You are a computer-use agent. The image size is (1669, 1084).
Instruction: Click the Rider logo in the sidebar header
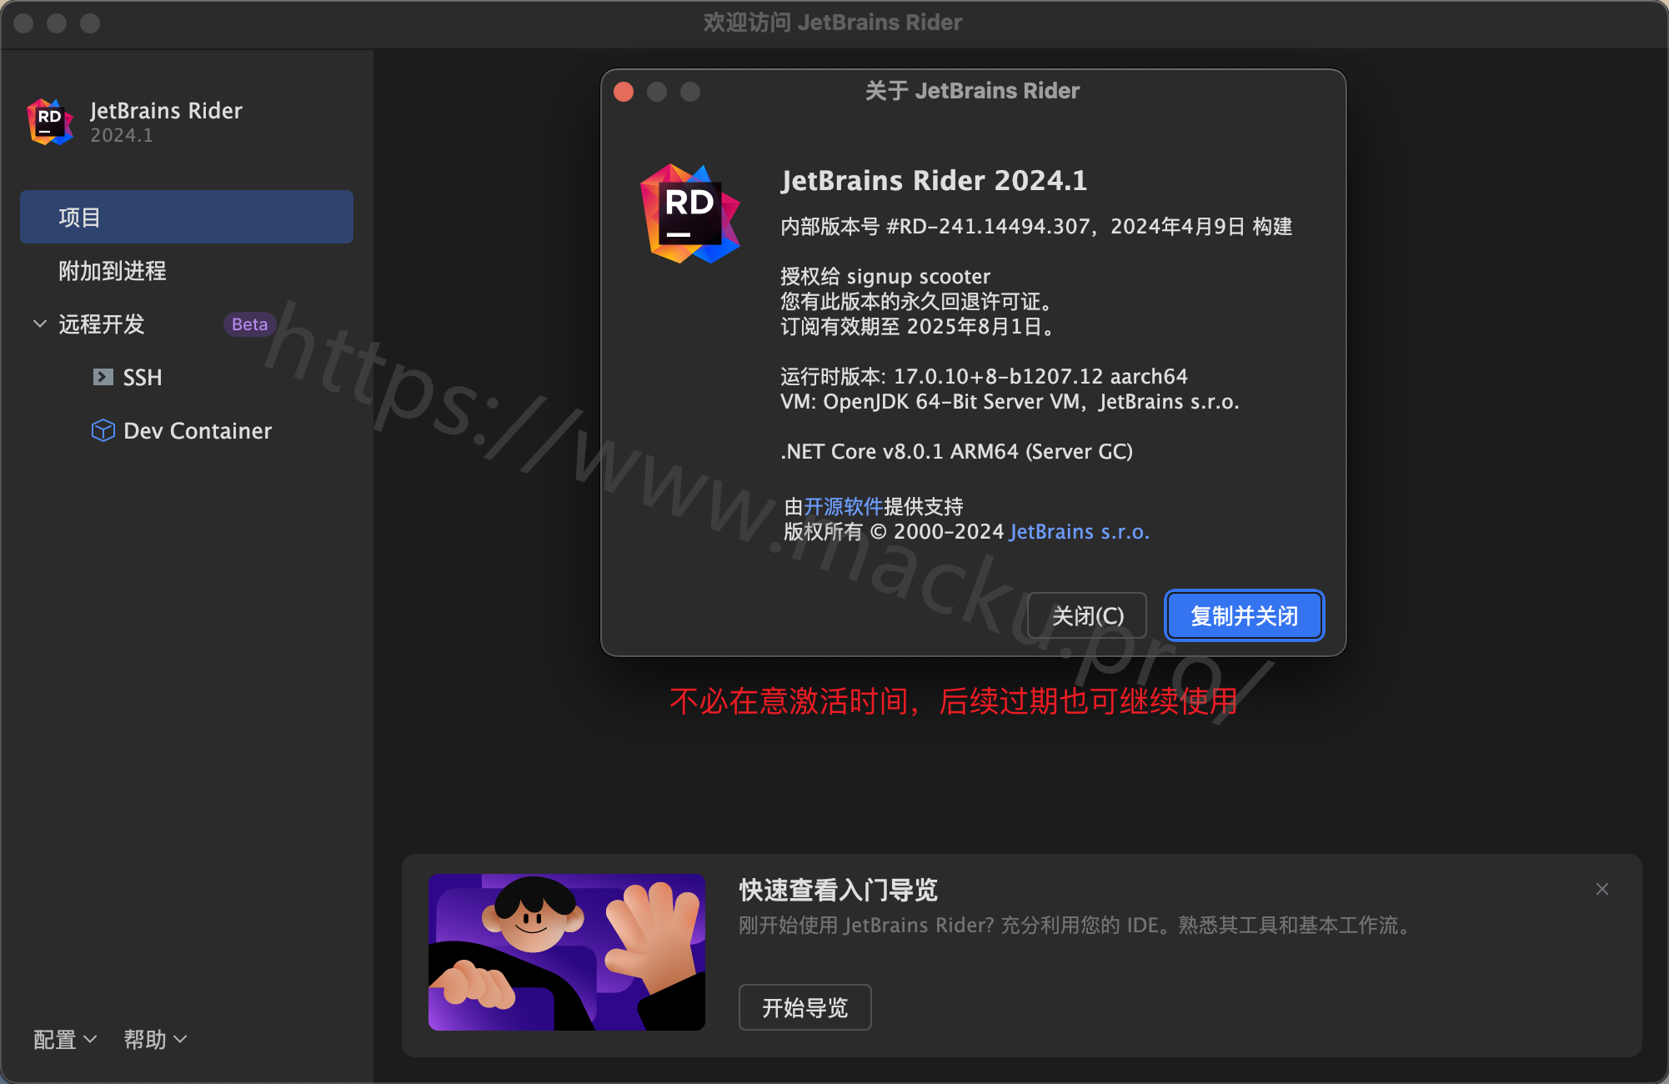click(50, 122)
